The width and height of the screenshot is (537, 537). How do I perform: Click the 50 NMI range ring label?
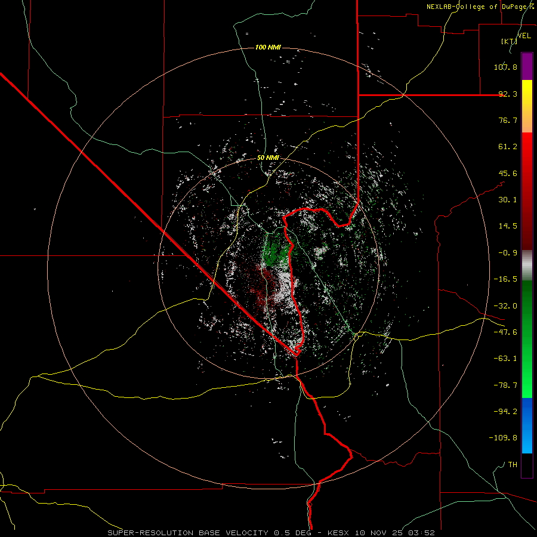[x=268, y=158]
